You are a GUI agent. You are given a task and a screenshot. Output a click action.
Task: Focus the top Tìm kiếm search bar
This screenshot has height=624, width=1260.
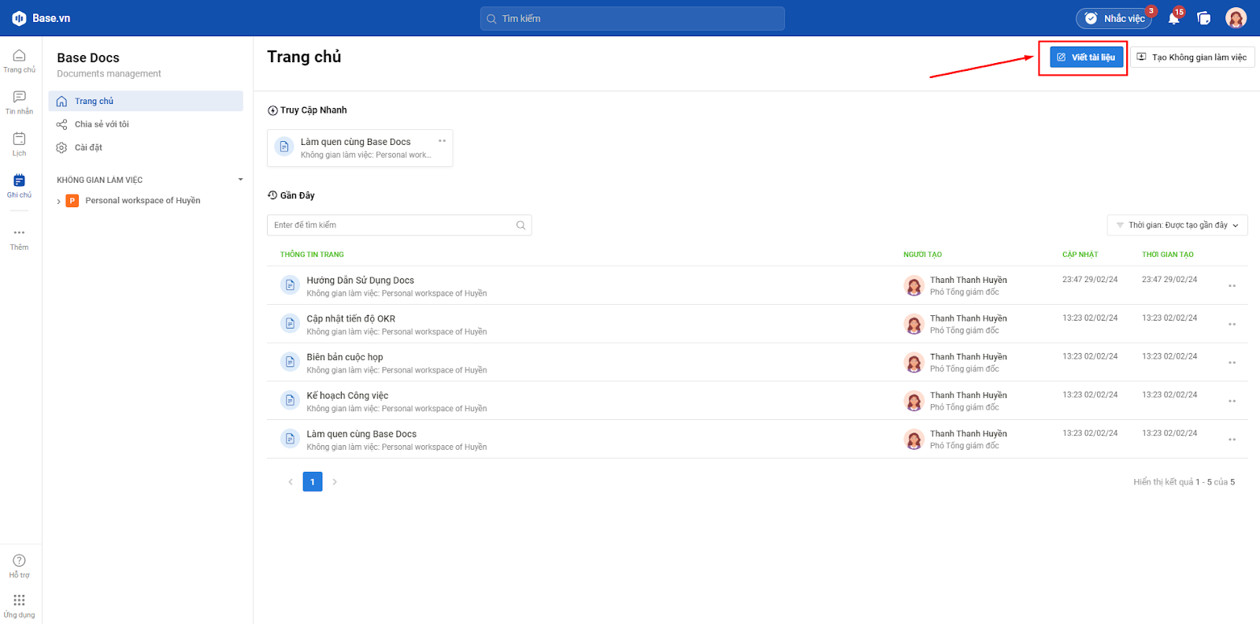point(632,18)
